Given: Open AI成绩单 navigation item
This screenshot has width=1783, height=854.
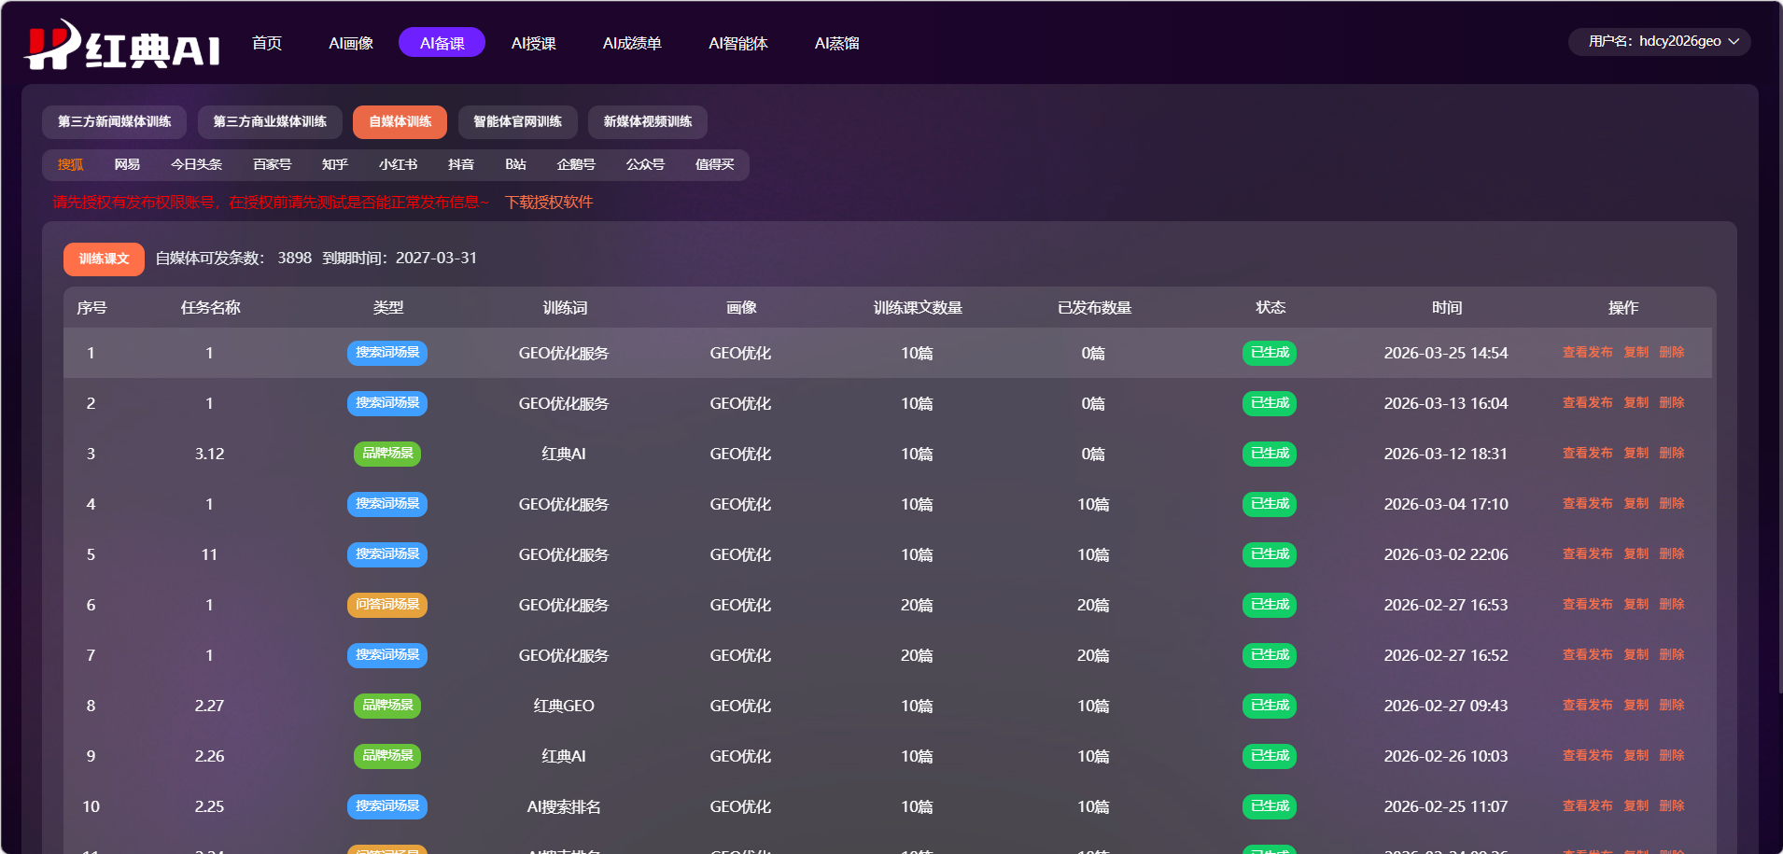Looking at the screenshot, I should click(x=632, y=43).
